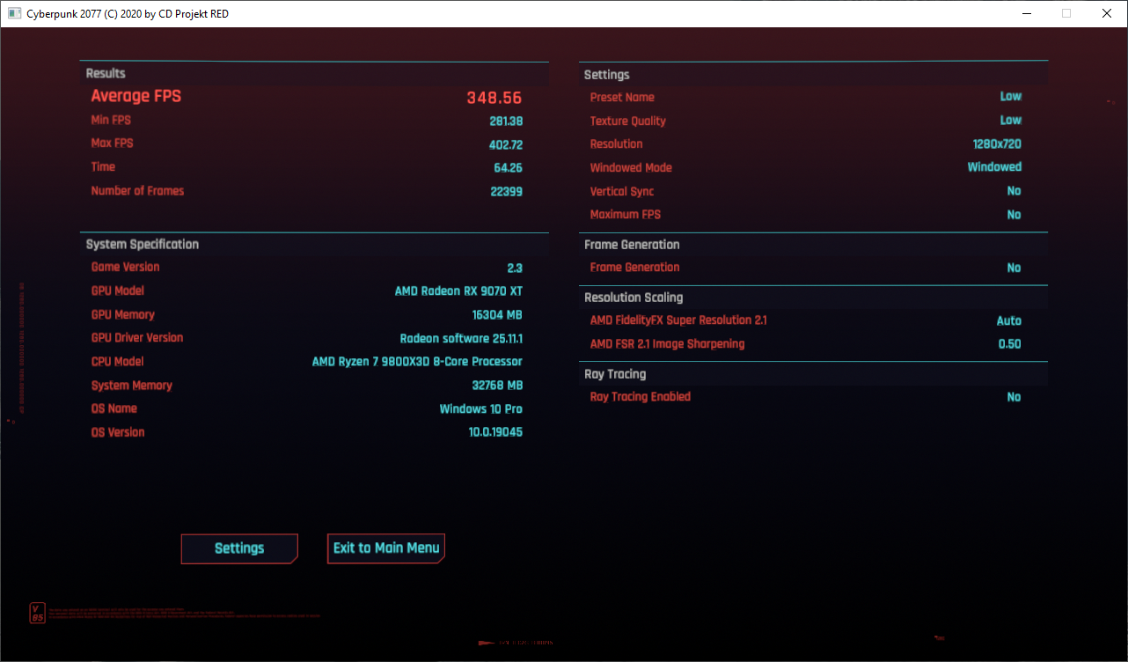Click the Exit to Main Menu button

386,548
